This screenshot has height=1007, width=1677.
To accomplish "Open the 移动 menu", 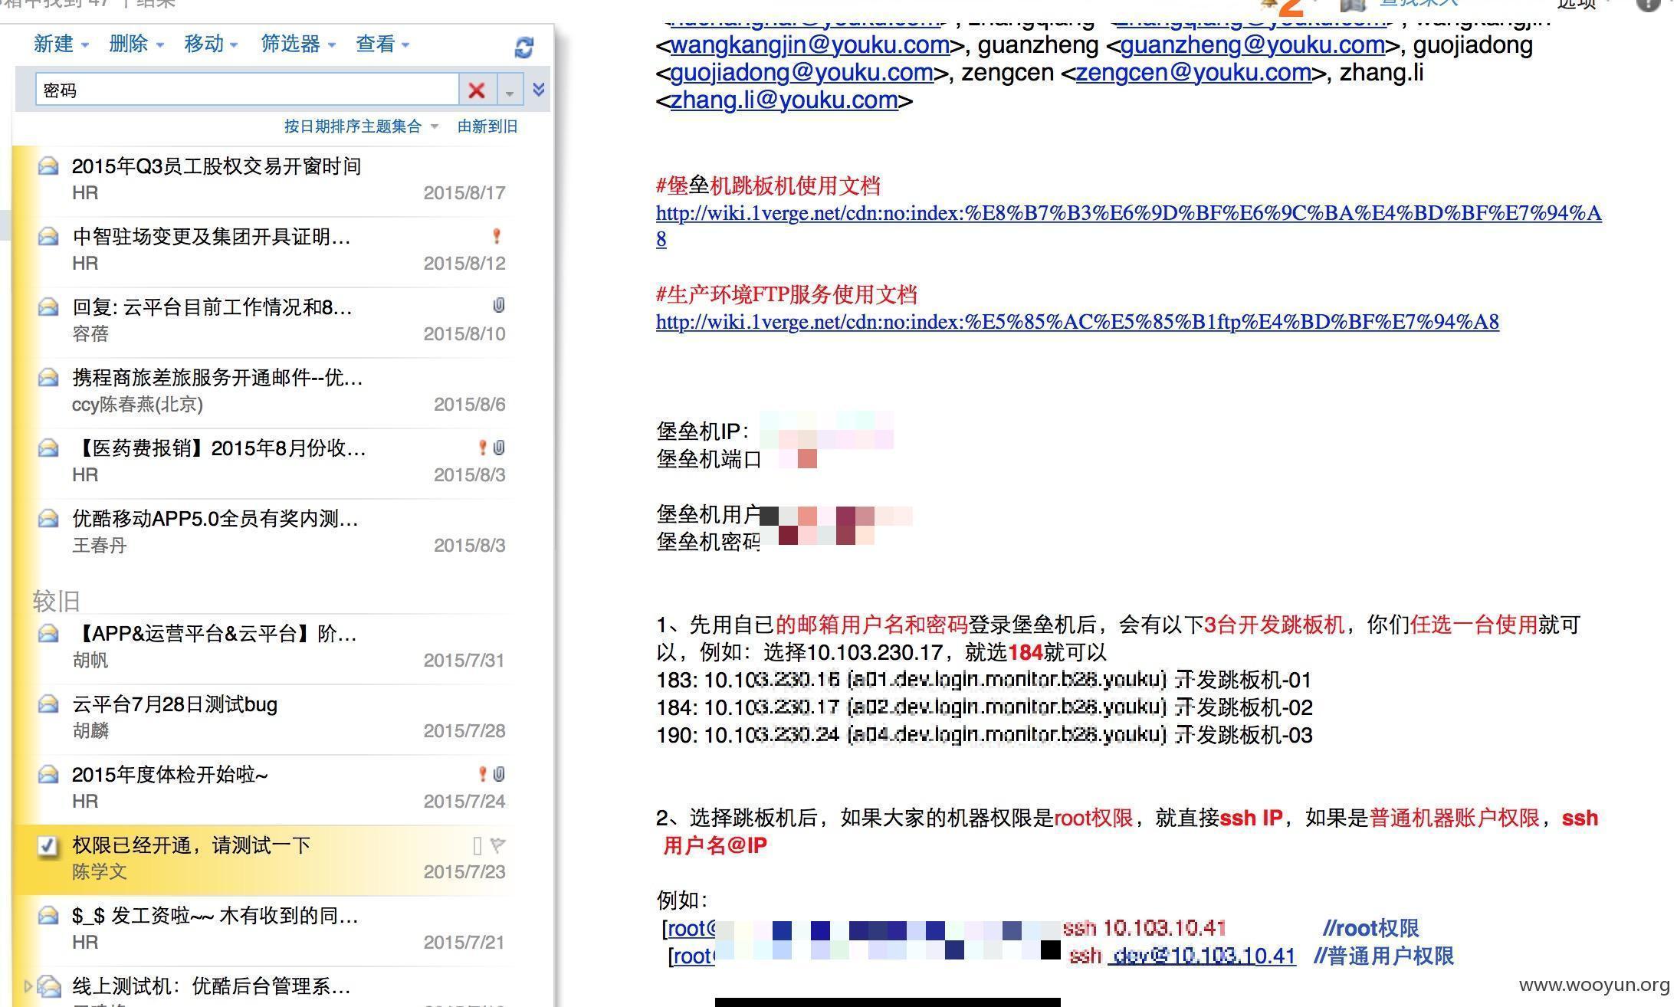I will point(211,44).
